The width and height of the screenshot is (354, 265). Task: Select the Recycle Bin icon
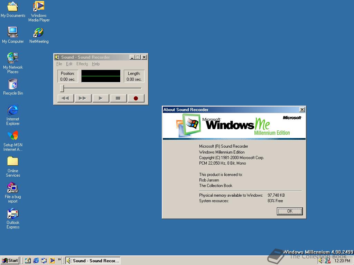13,87
